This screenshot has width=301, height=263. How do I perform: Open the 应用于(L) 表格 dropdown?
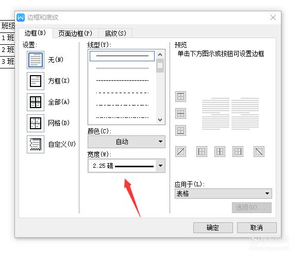pyautogui.click(x=223, y=194)
